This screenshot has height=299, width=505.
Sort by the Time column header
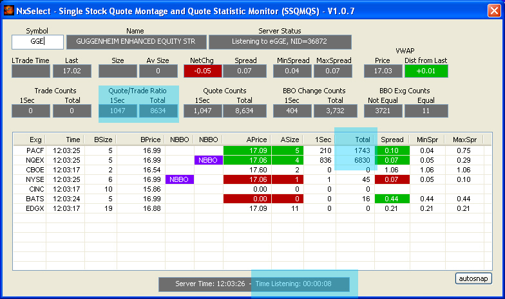coord(65,140)
